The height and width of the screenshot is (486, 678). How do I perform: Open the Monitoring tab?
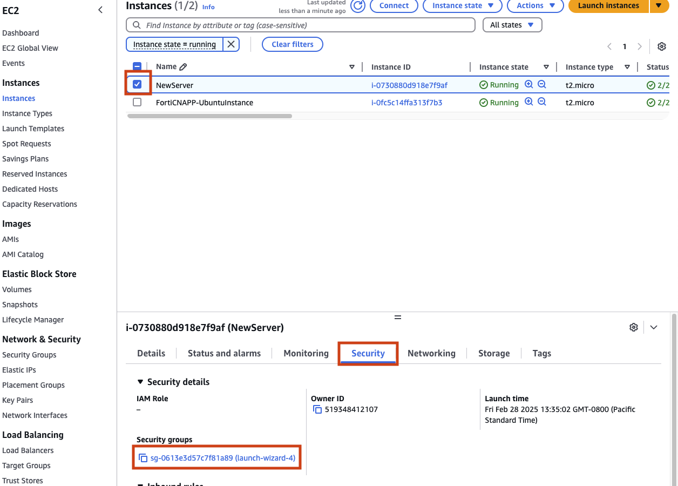coord(306,353)
